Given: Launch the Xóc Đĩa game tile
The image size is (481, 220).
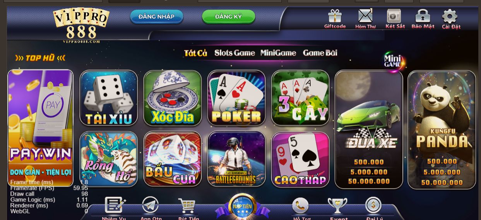Looking at the screenshot, I should [173, 98].
